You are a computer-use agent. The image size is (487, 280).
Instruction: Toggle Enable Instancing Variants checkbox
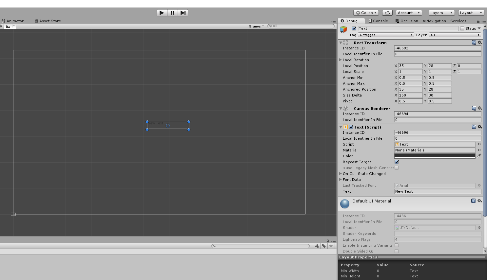[x=397, y=245]
